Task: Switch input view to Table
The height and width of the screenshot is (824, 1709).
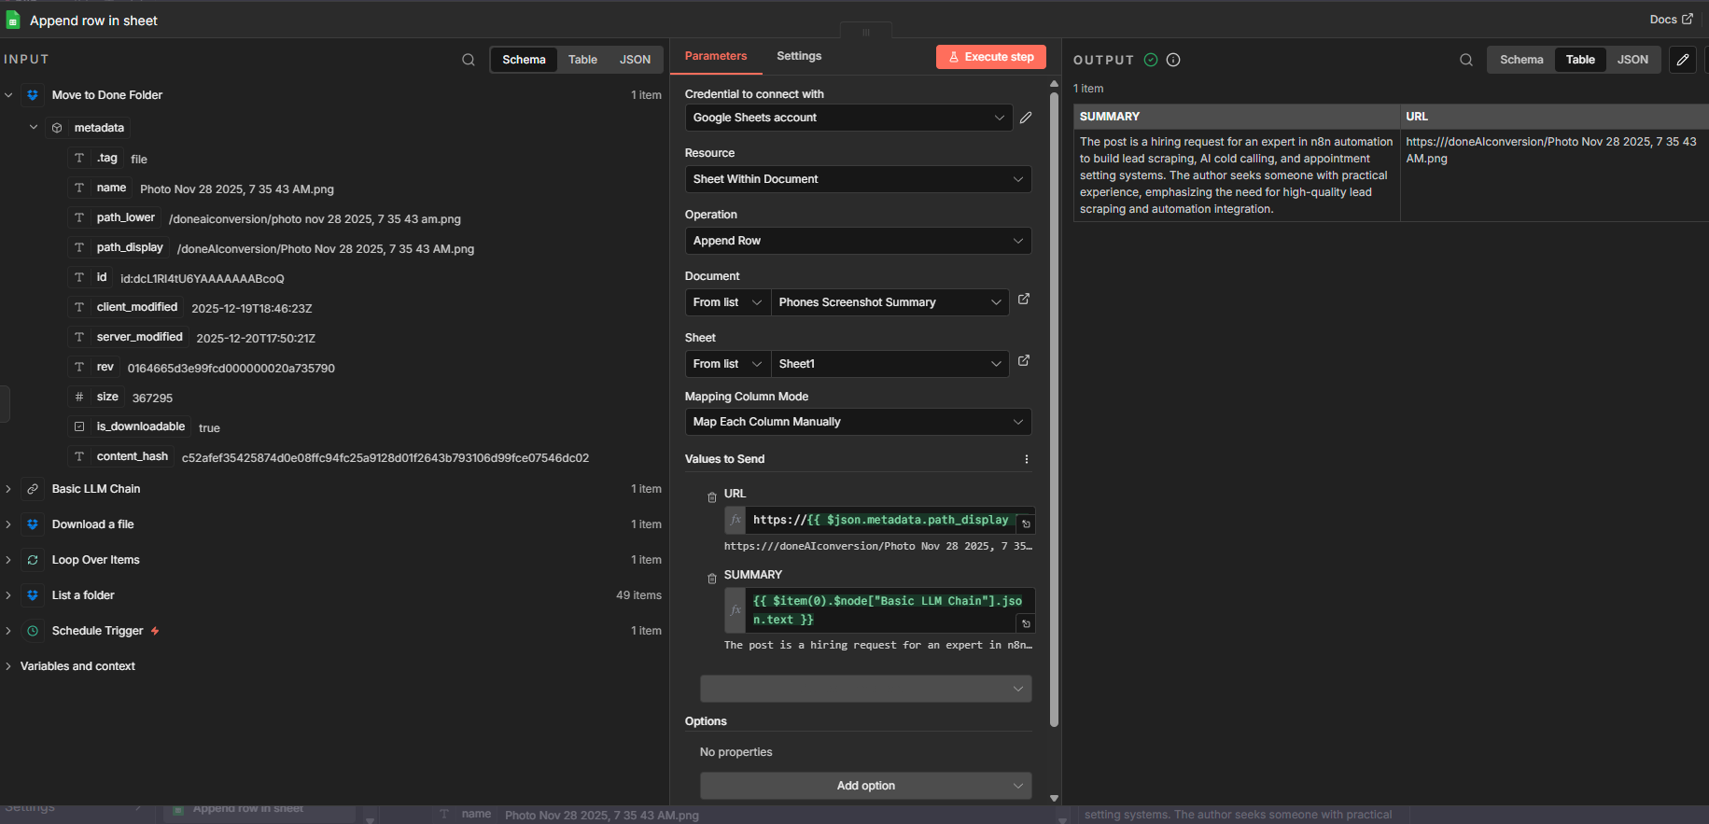Action: tap(582, 60)
